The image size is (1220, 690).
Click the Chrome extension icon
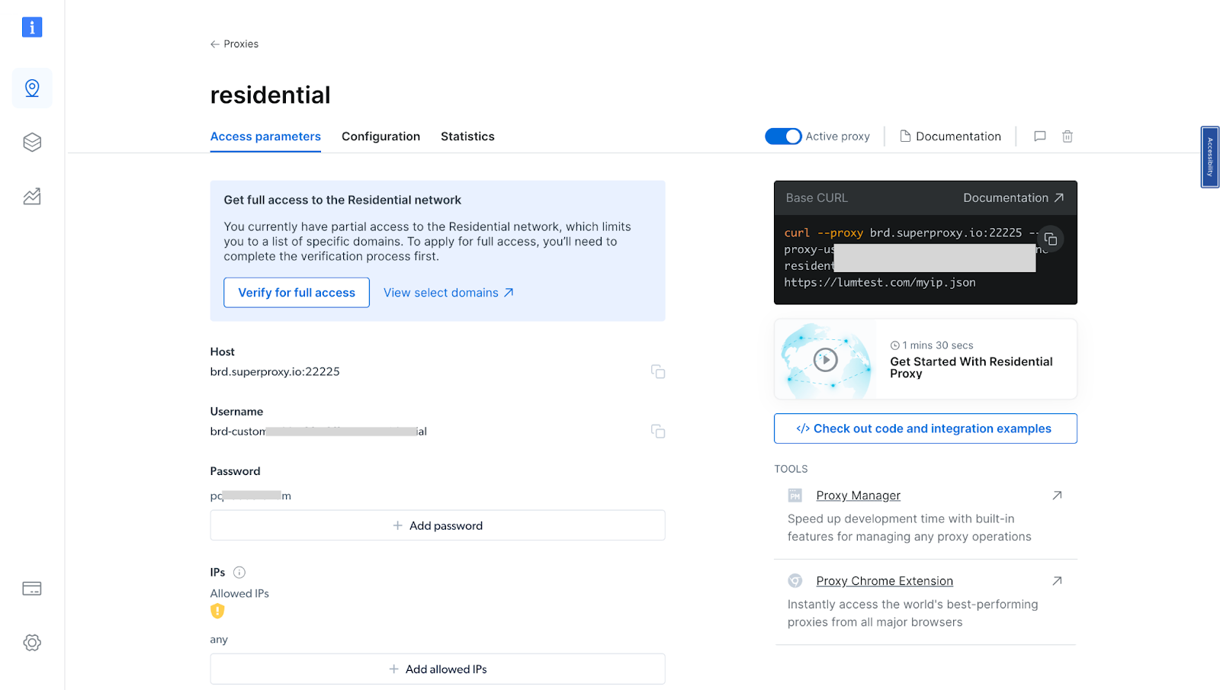point(795,581)
